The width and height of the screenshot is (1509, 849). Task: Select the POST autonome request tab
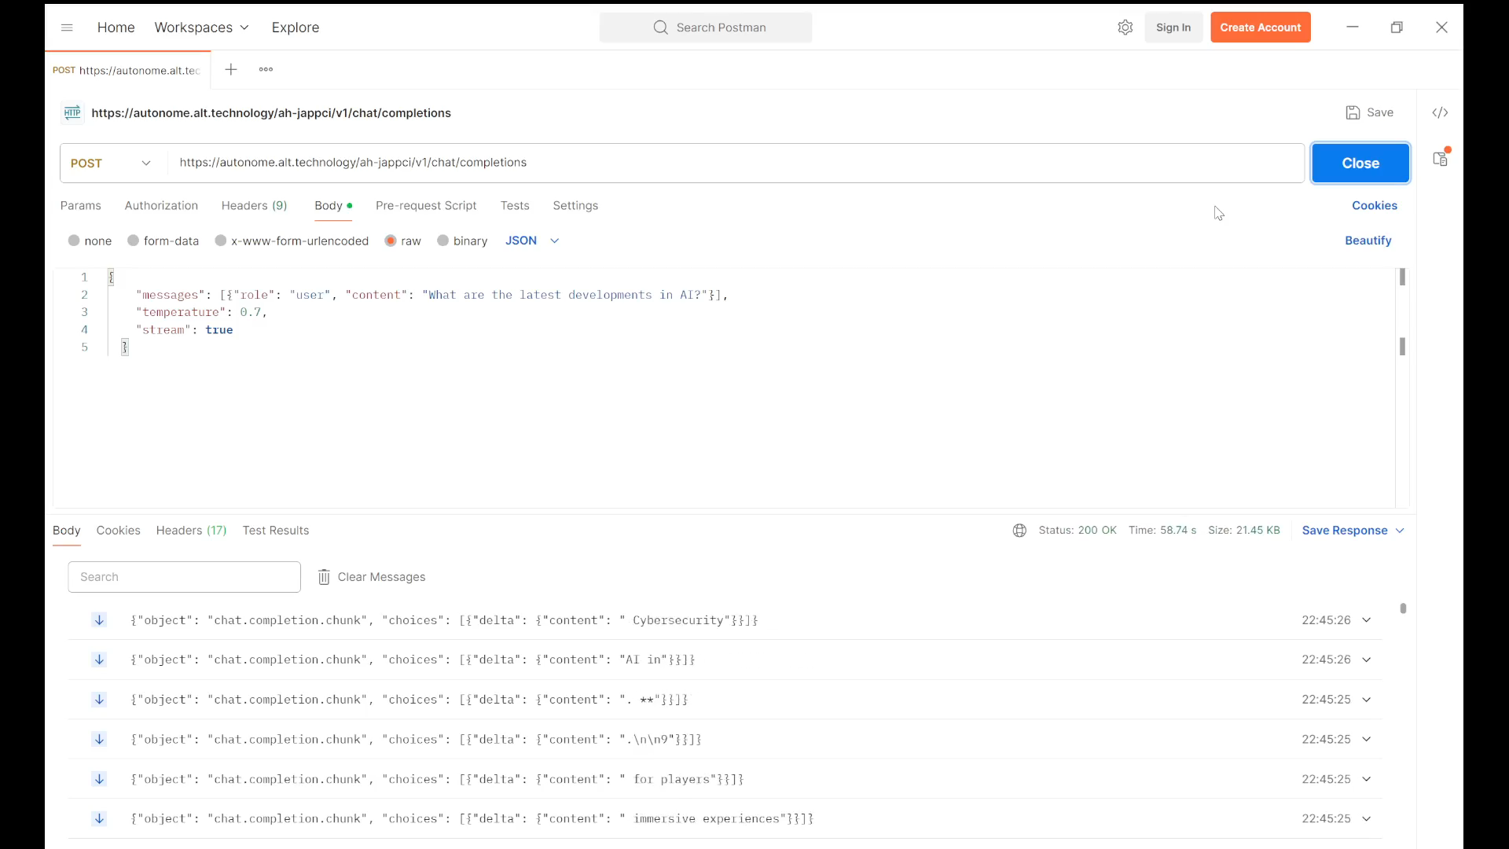(127, 70)
